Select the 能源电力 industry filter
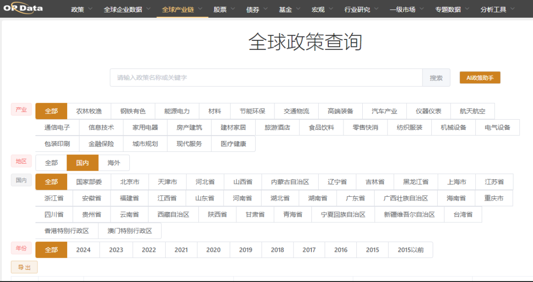The width and height of the screenshot is (533, 282). [x=177, y=111]
